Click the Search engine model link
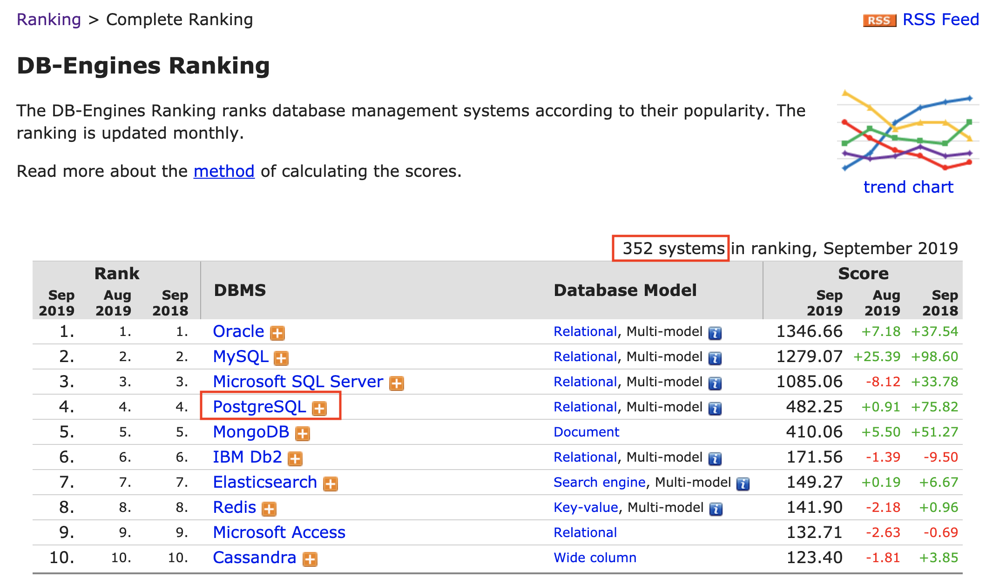 [x=600, y=482]
